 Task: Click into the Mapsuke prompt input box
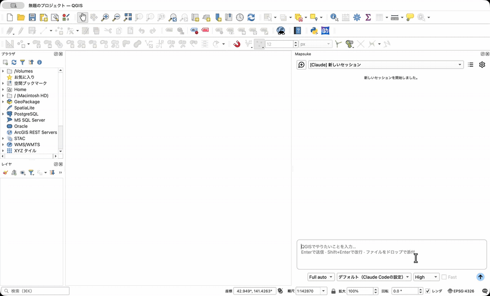(392, 254)
